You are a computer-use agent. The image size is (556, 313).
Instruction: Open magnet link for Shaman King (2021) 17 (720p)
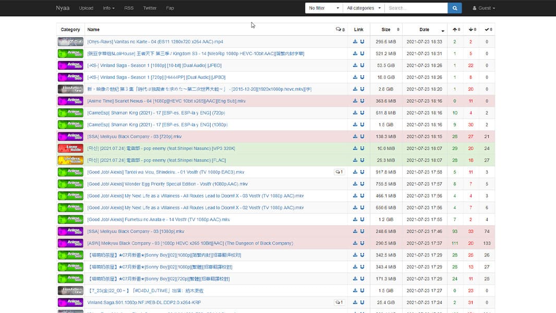tap(362, 113)
